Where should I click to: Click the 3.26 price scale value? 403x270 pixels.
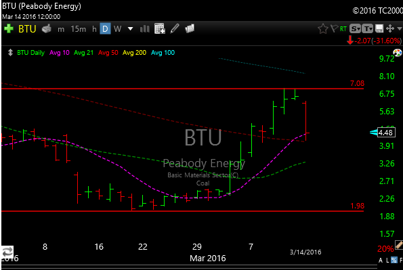pyautogui.click(x=387, y=163)
